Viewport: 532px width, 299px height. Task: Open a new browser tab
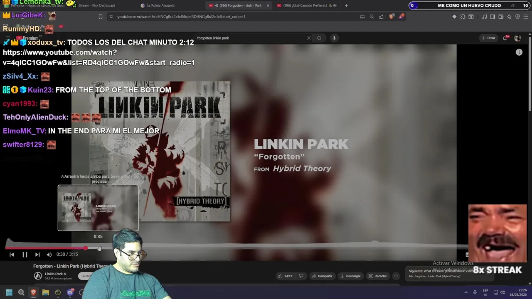(346, 5)
